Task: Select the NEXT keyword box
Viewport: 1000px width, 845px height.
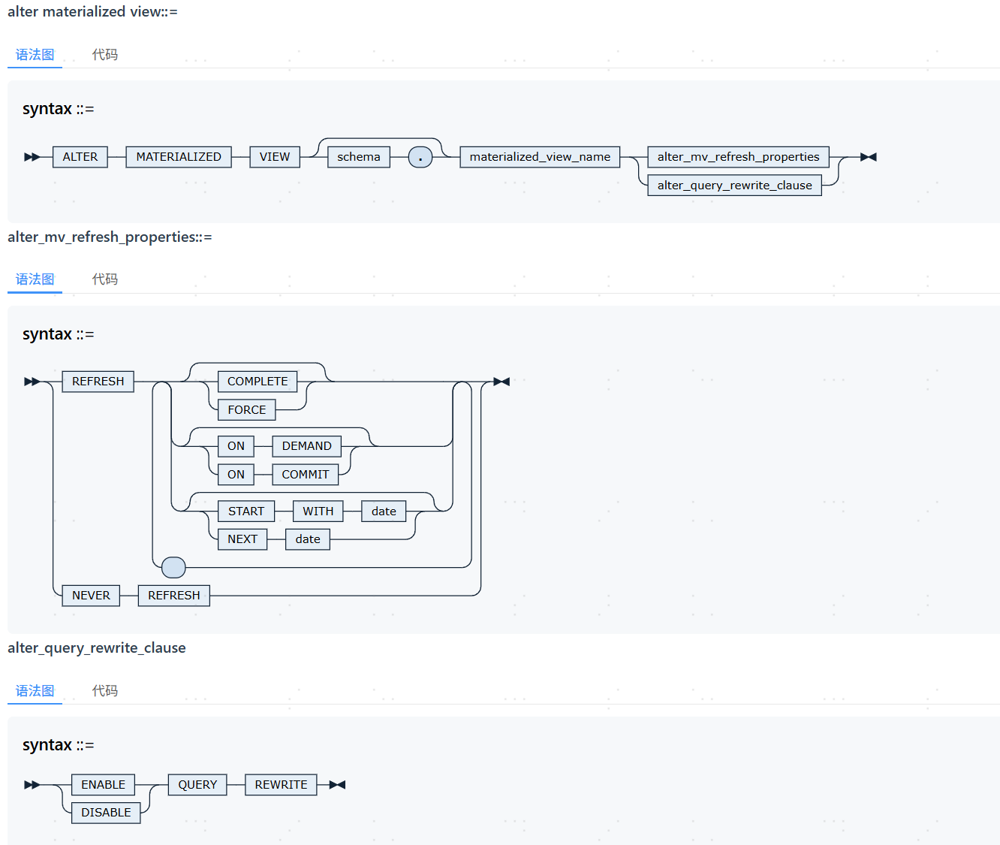Action: [242, 539]
